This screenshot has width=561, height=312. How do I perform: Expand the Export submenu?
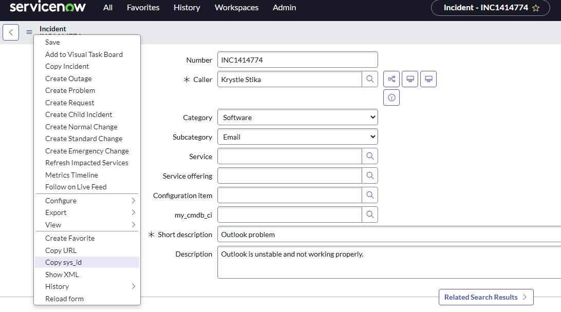[x=87, y=212]
